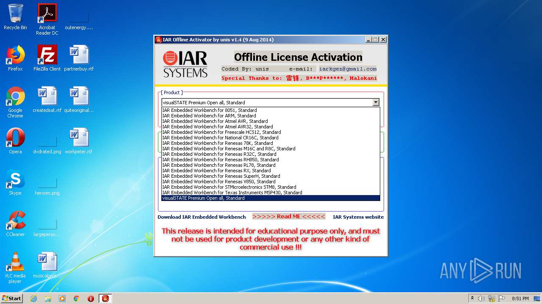Launch Skype desktop shortcut
This screenshot has height=304, width=542.
tap(15, 182)
